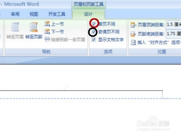Click the 1.5 厘米 header distance field

(x=173, y=25)
